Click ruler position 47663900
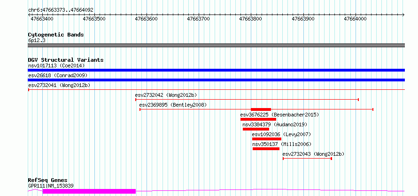The height and width of the screenshot is (196, 418). point(303,19)
